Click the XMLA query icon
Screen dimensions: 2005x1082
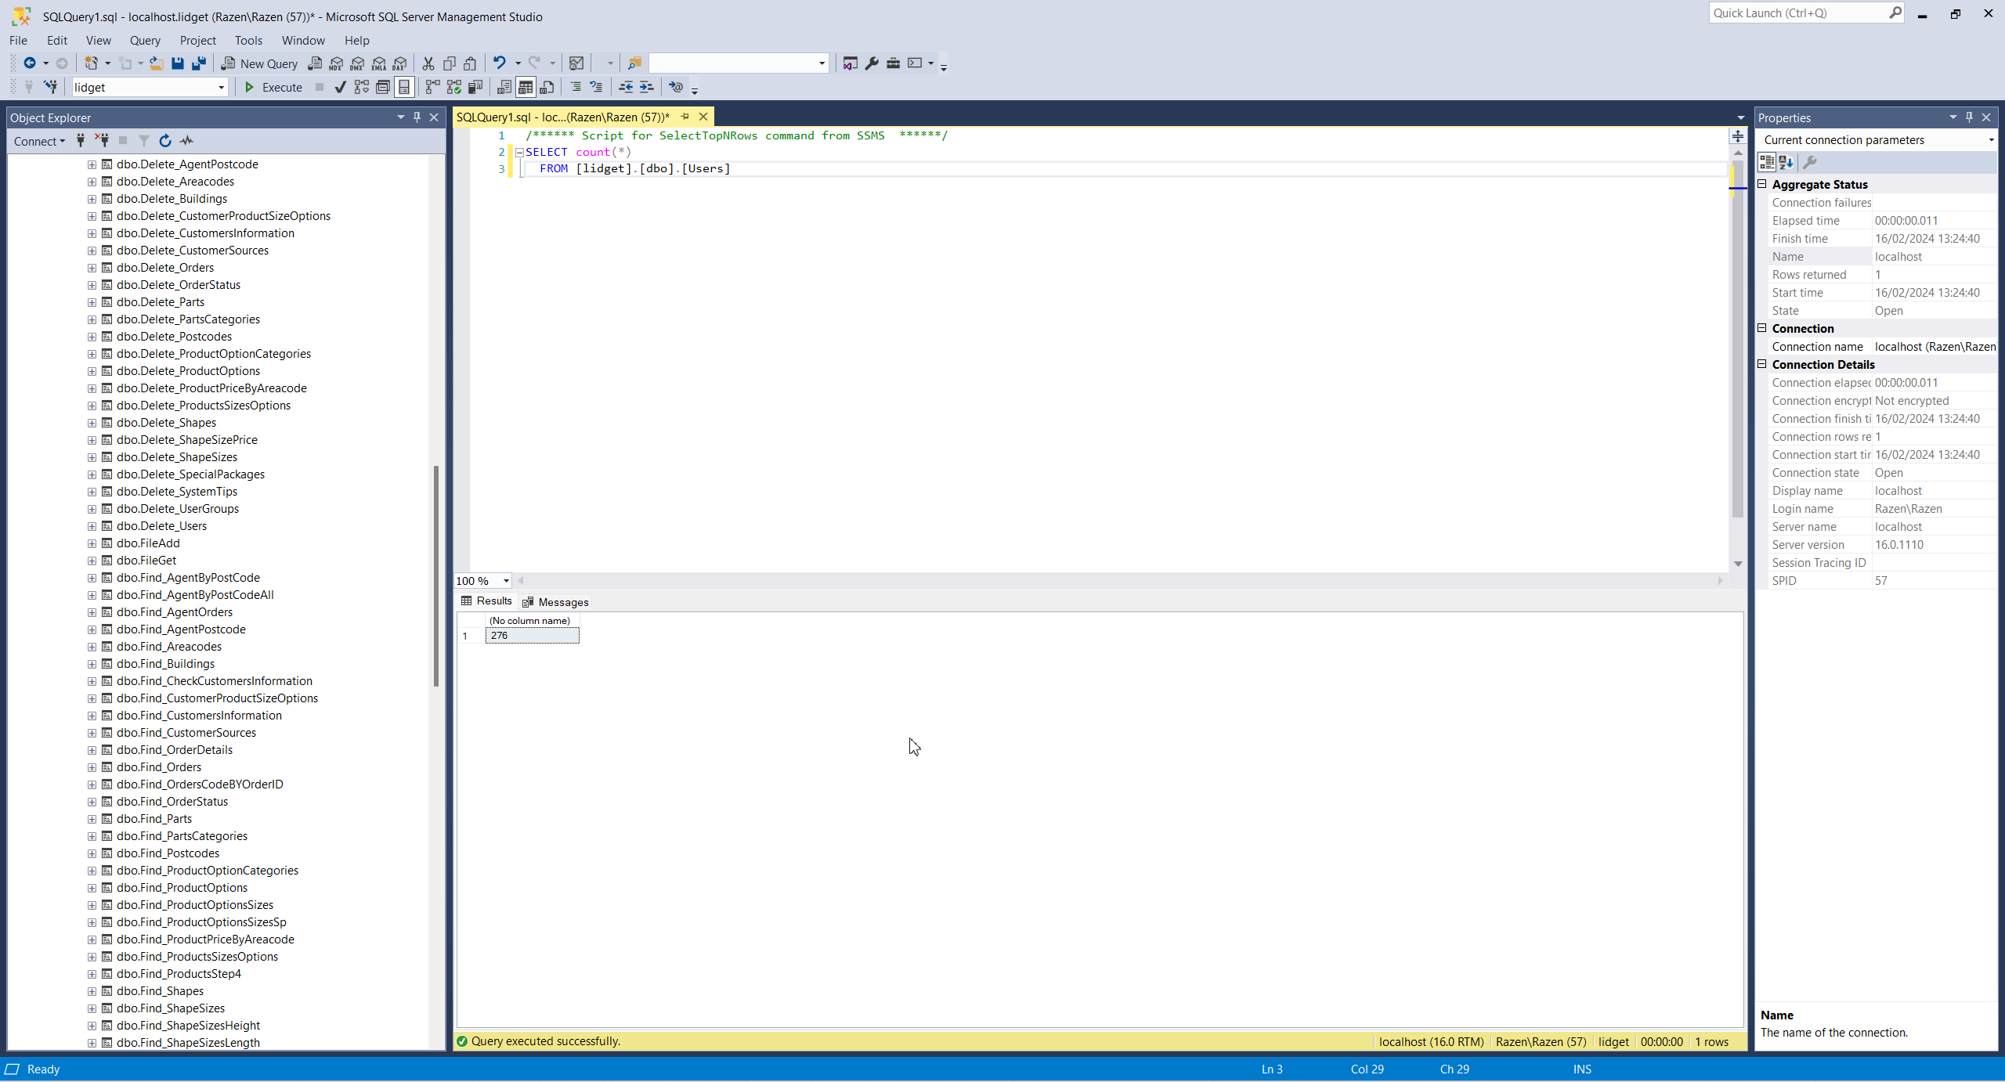[379, 63]
